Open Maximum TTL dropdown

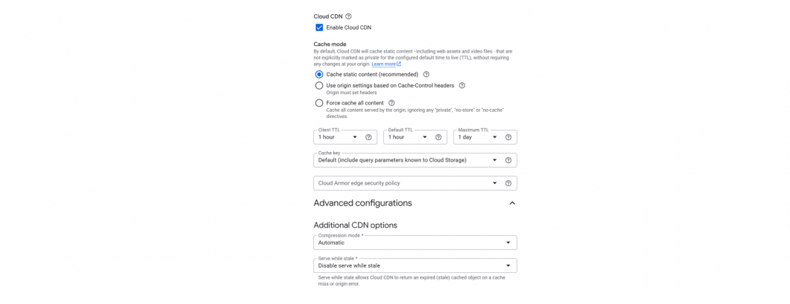coord(477,137)
